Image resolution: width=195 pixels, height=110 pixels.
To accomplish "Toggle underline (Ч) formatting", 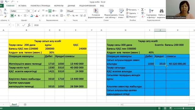I will point(19,16).
